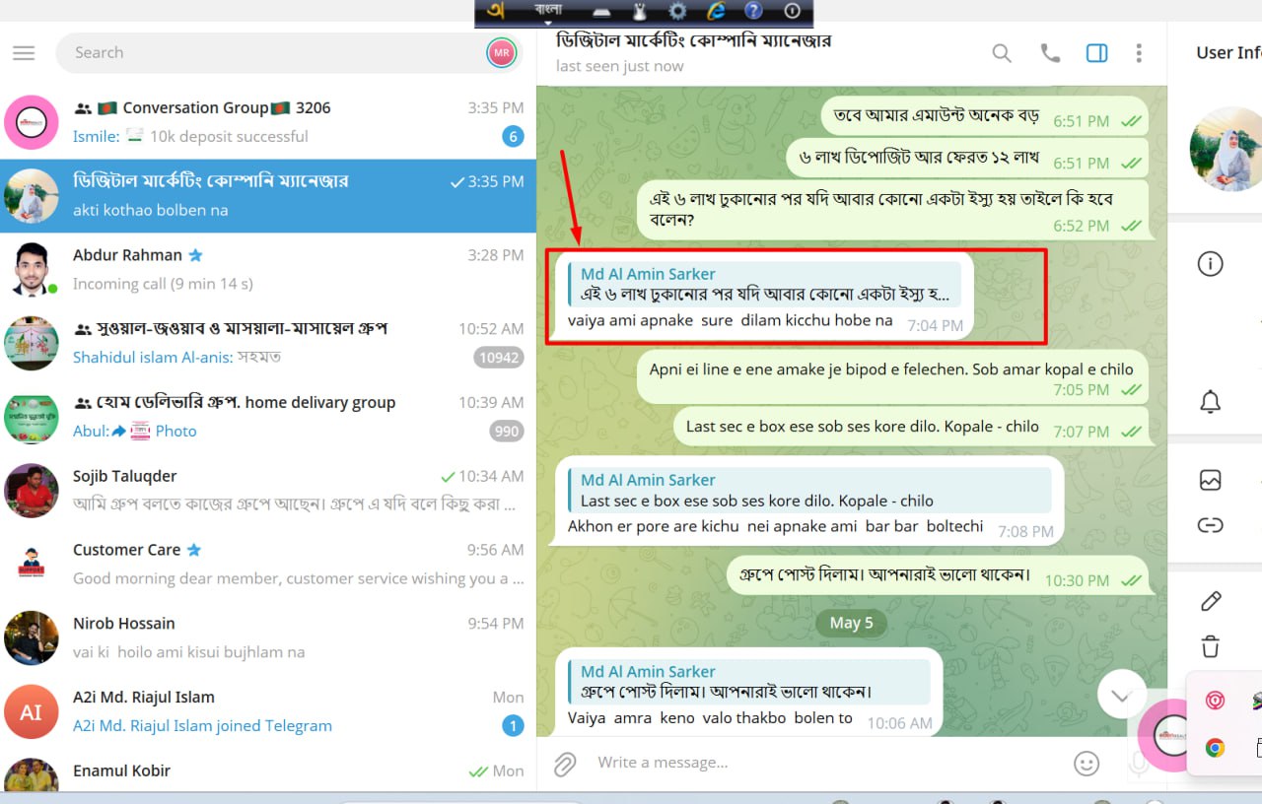This screenshot has width=1262, height=804.
Task: Search messages in this chat
Action: 1002,53
